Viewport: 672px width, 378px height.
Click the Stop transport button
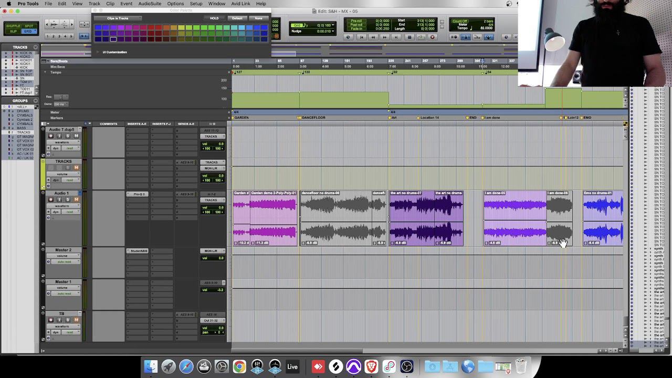(409, 37)
